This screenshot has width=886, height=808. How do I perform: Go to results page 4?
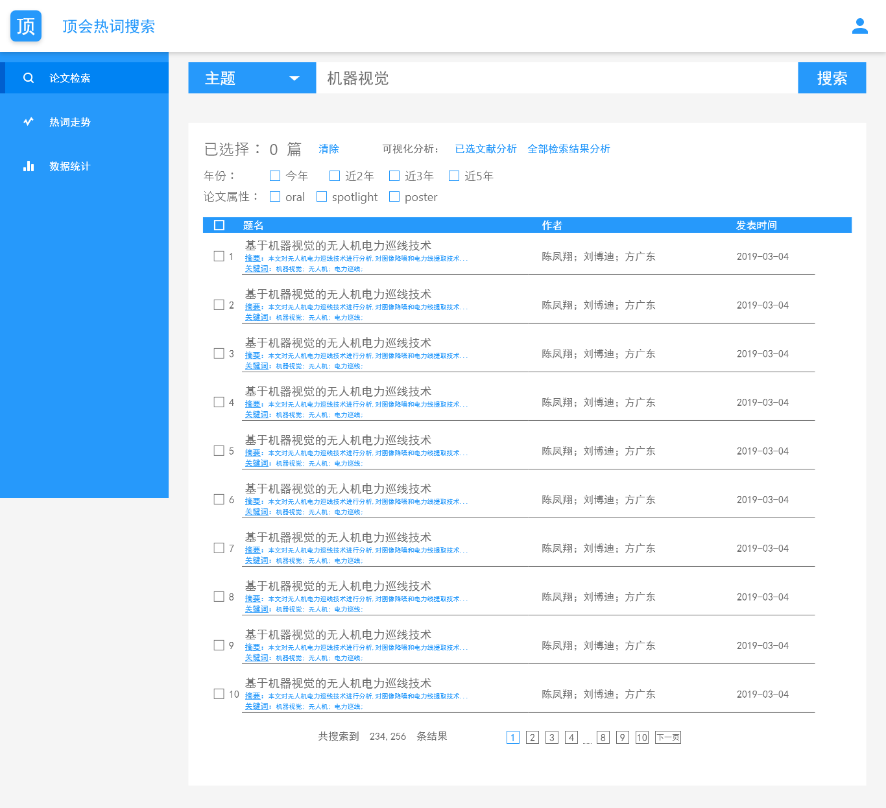pos(571,737)
